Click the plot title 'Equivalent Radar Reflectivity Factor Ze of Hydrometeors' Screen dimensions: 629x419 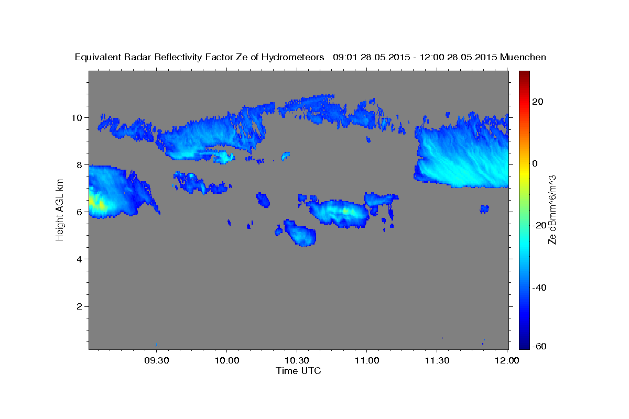[x=200, y=58]
